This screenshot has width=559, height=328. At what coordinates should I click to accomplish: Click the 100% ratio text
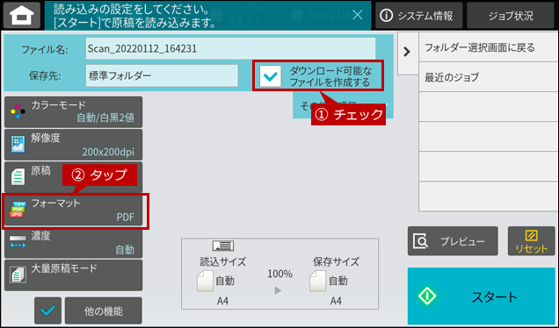279,274
